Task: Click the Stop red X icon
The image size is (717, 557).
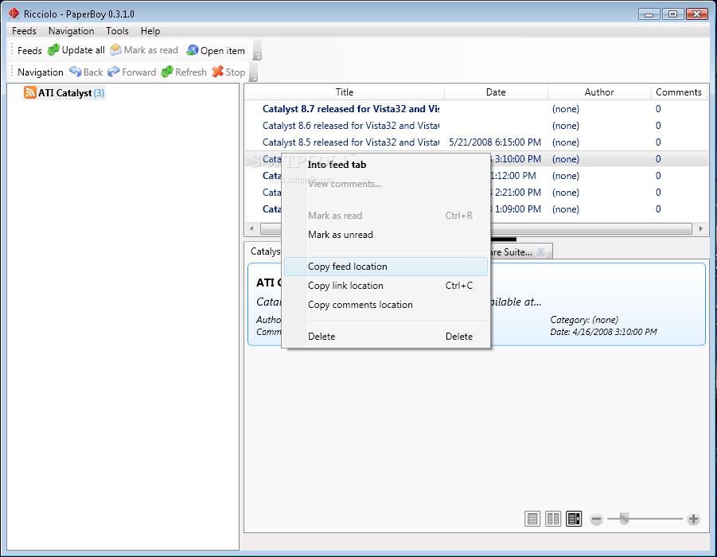Action: coord(218,72)
